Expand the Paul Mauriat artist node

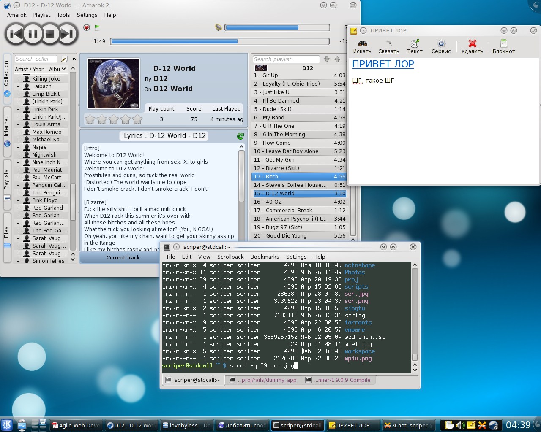click(18, 170)
